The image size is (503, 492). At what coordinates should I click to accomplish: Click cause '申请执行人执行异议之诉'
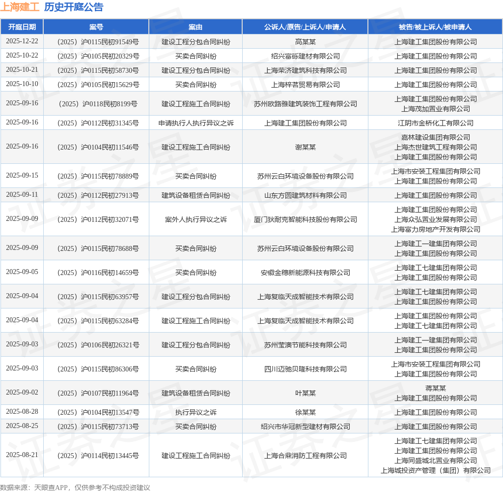coord(196,123)
